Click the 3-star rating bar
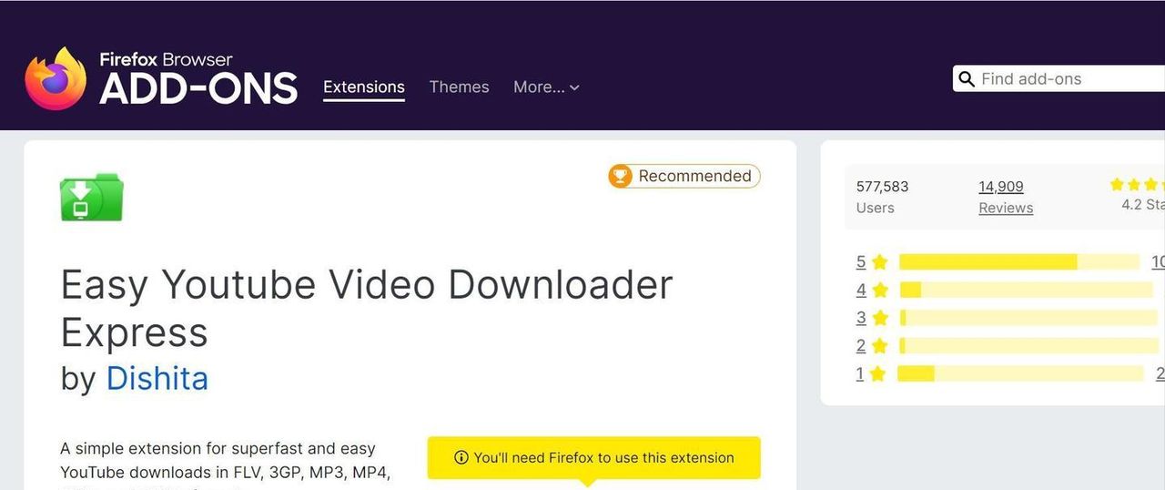Viewport: 1165px width, 490px height. tap(1027, 318)
